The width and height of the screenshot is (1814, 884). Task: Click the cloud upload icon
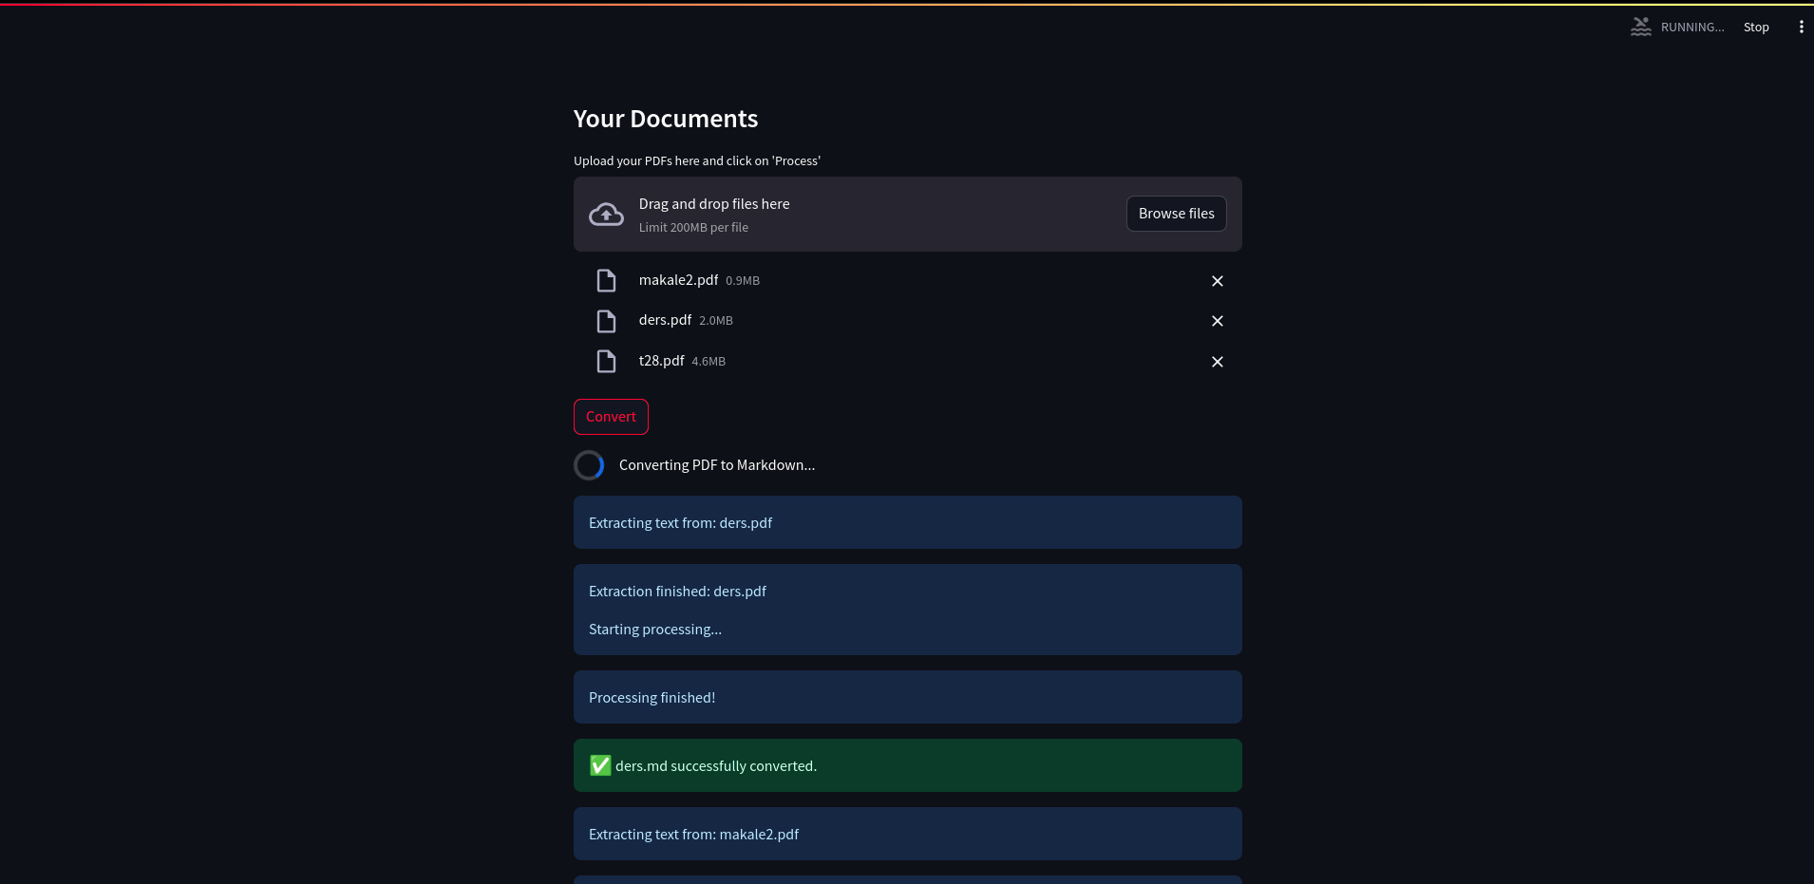tap(605, 214)
